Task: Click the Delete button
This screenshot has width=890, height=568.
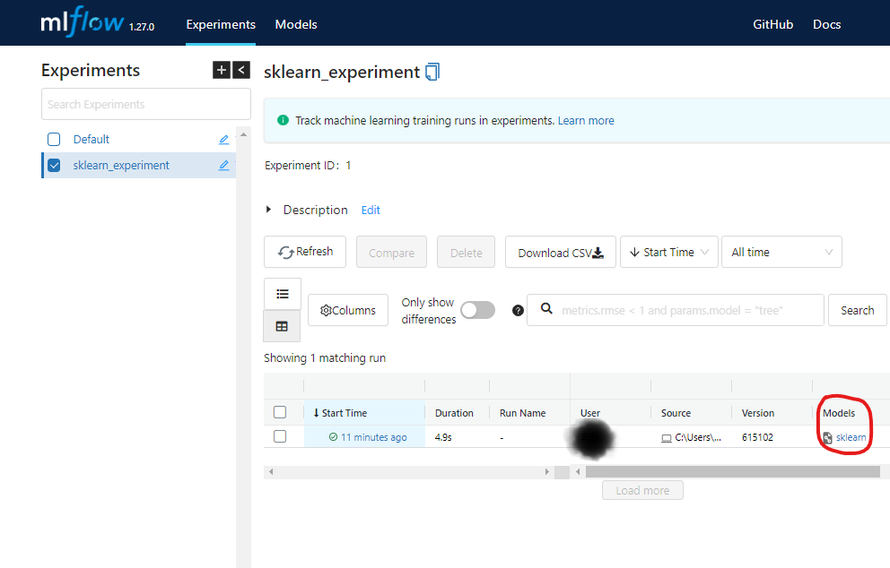Action: click(x=466, y=252)
